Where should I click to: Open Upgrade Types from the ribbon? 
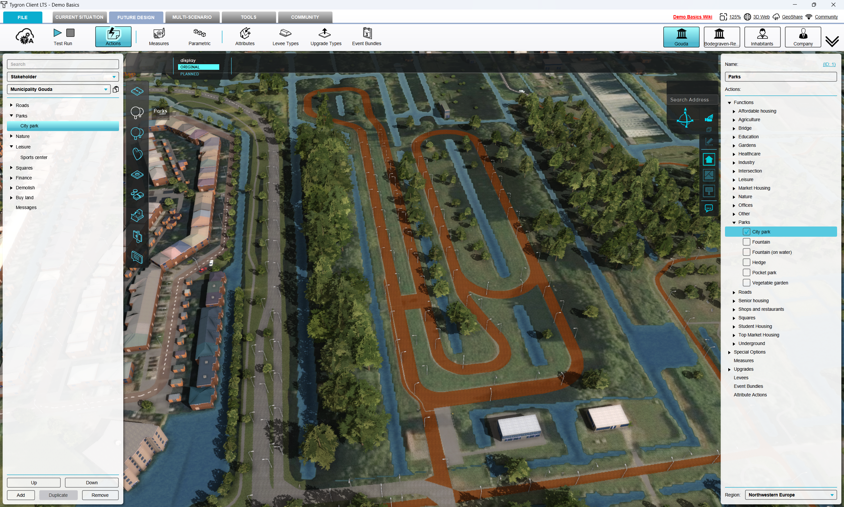click(x=326, y=36)
